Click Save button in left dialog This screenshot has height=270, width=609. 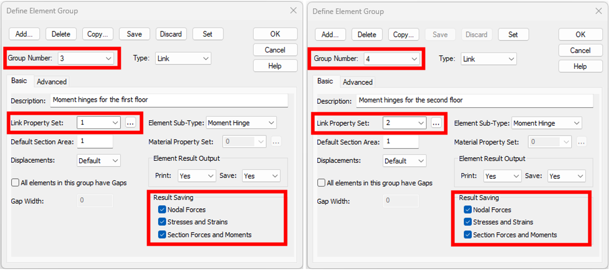134,34
